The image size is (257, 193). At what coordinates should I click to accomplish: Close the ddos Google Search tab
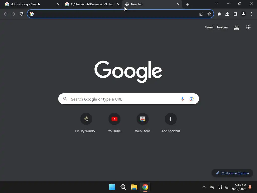click(x=58, y=5)
